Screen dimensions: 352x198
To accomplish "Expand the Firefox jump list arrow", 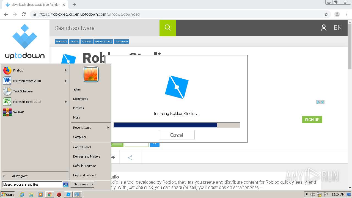I will point(66,70).
